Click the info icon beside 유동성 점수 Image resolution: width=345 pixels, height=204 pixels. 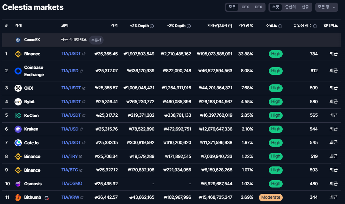(315, 26)
